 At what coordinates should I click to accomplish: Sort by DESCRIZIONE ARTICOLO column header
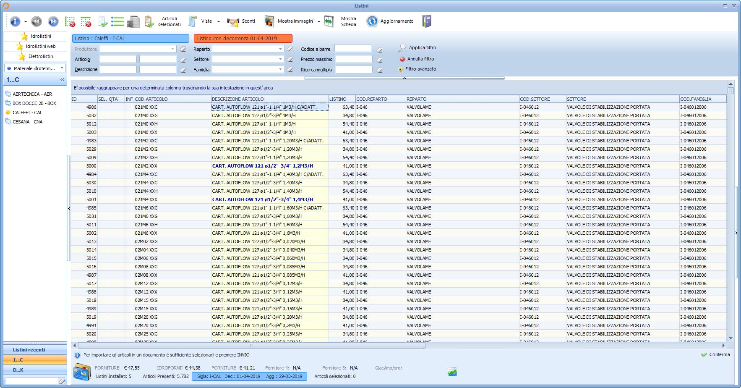(x=270, y=99)
